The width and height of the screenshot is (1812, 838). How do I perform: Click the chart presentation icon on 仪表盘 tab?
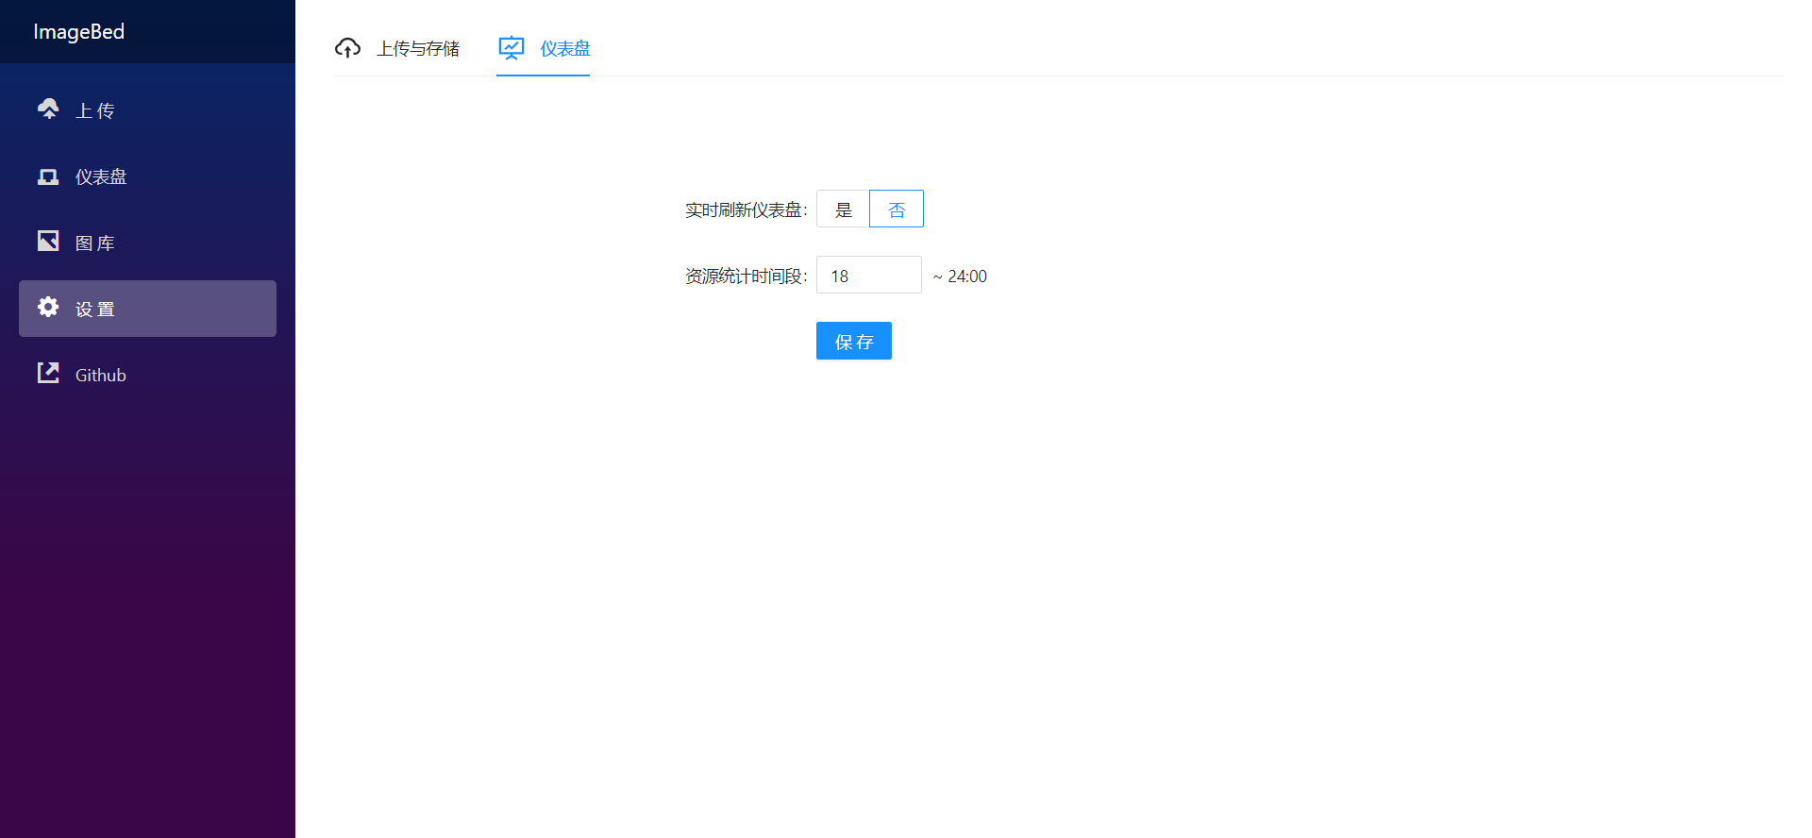pos(512,48)
